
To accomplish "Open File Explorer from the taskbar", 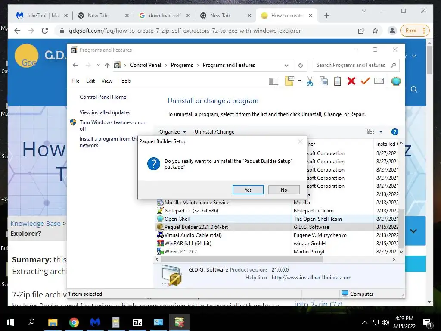I will coord(53,322).
